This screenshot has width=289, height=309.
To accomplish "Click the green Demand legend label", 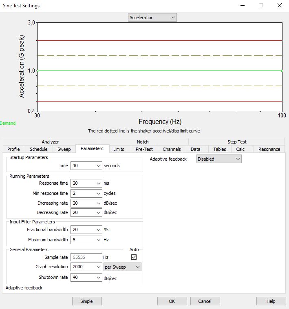I will pyautogui.click(x=8, y=123).
